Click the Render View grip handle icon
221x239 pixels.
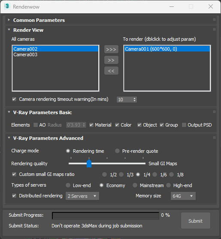pyautogui.click(x=214, y=30)
